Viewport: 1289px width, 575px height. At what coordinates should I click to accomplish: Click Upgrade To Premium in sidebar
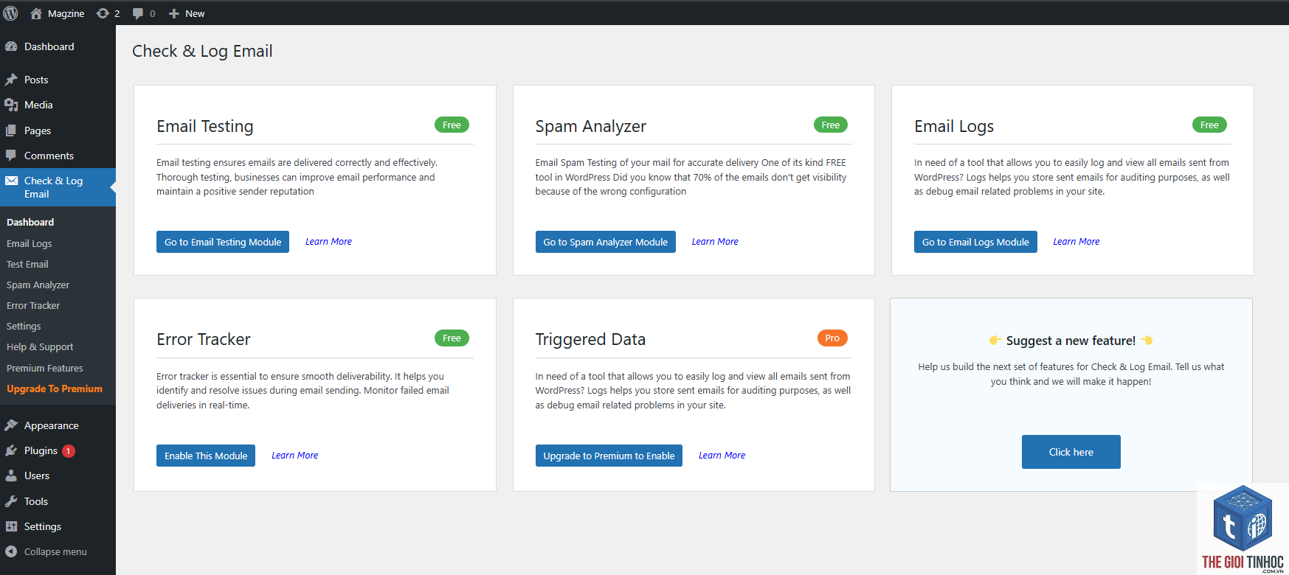tap(55, 388)
